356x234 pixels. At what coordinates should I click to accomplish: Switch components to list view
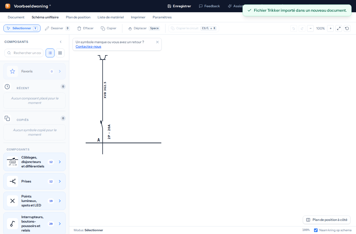50,53
